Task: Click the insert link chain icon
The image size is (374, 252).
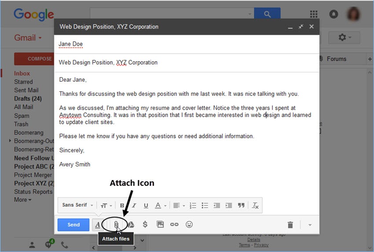Action: [x=174, y=224]
